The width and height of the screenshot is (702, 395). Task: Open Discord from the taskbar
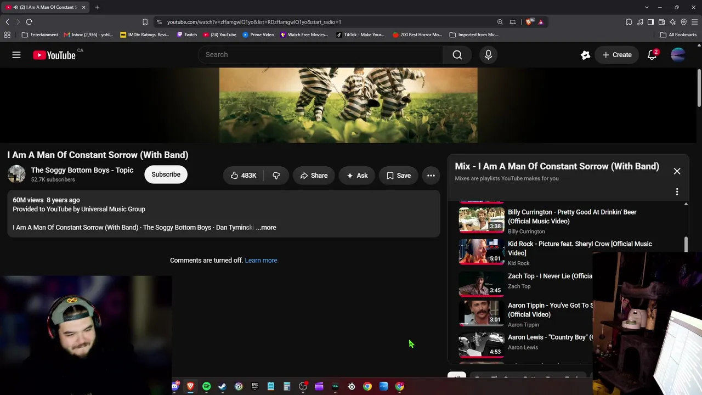(x=176, y=386)
